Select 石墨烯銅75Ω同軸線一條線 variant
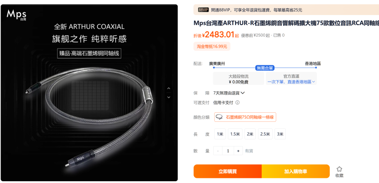The image size is (379, 183). 245,117
